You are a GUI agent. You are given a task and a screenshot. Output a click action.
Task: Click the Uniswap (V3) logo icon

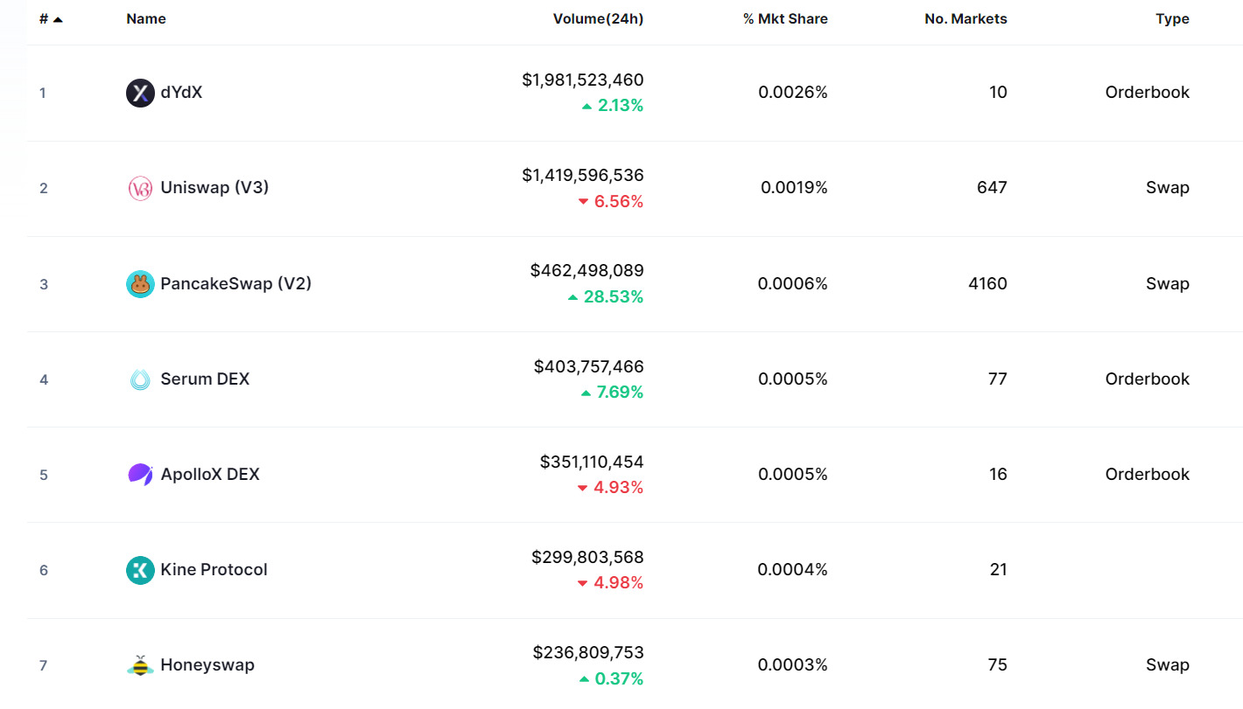[140, 188]
